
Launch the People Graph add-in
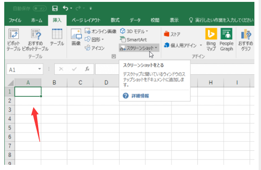click(x=227, y=39)
